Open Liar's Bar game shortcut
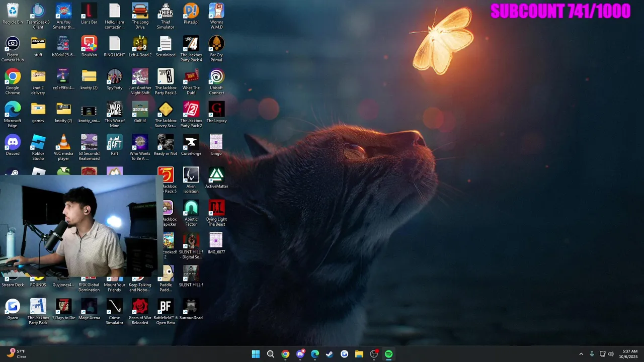This screenshot has width=644, height=362. (x=89, y=14)
